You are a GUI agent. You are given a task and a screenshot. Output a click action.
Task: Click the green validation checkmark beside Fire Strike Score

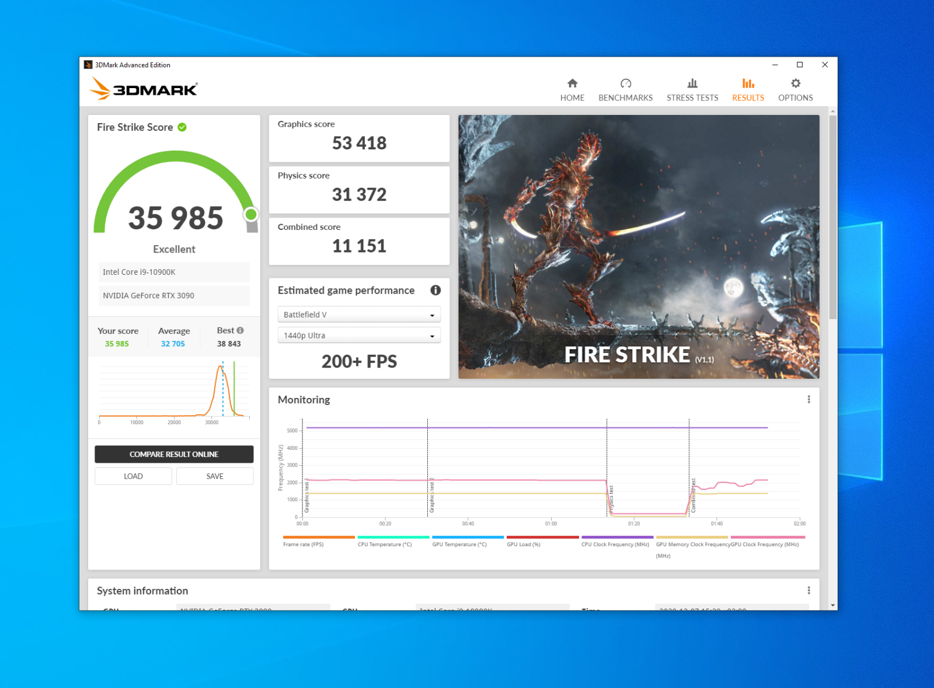pyautogui.click(x=182, y=127)
